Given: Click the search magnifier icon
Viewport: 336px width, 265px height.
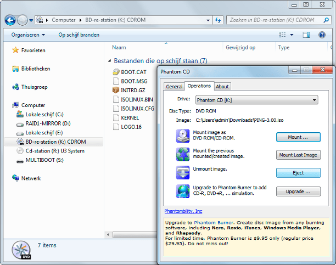Looking at the screenshot, I should [x=326, y=20].
